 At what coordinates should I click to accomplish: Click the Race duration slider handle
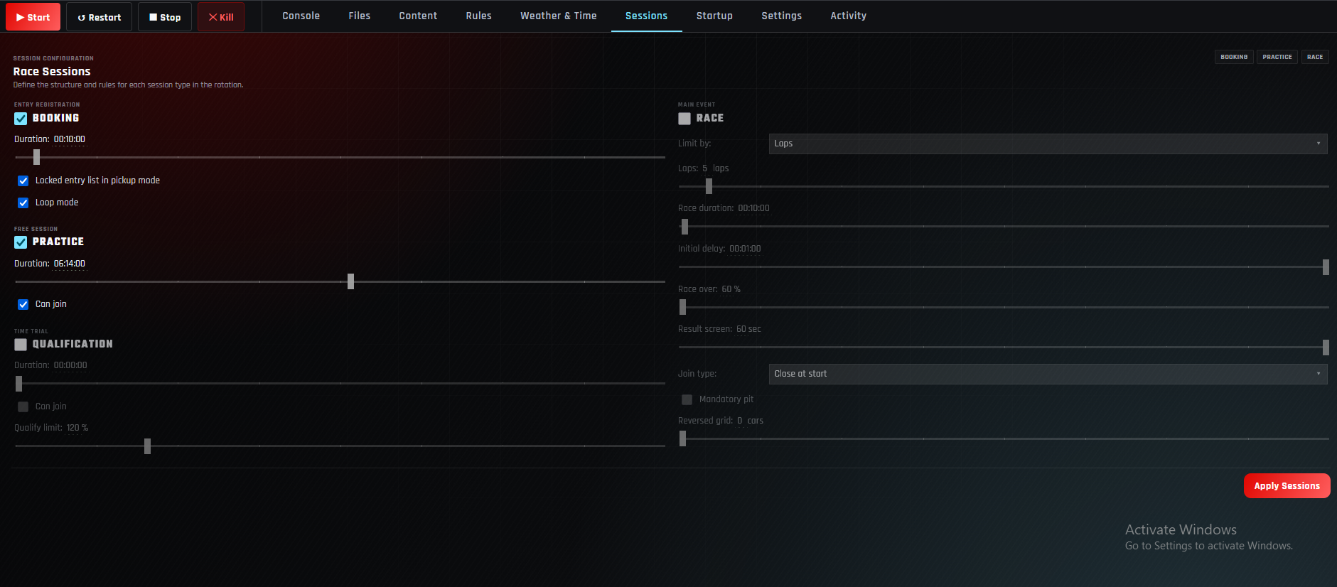click(684, 227)
